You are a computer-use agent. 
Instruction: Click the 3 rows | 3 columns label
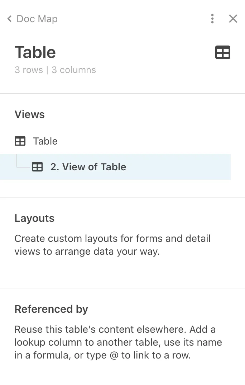(55, 70)
